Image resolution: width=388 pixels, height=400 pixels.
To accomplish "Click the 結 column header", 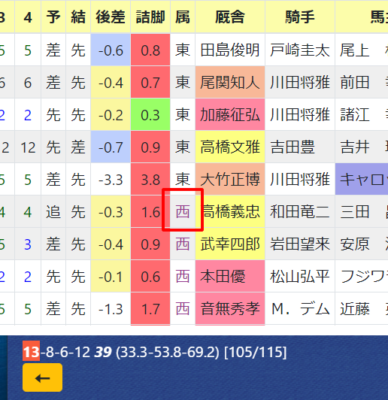I will 78,17.
